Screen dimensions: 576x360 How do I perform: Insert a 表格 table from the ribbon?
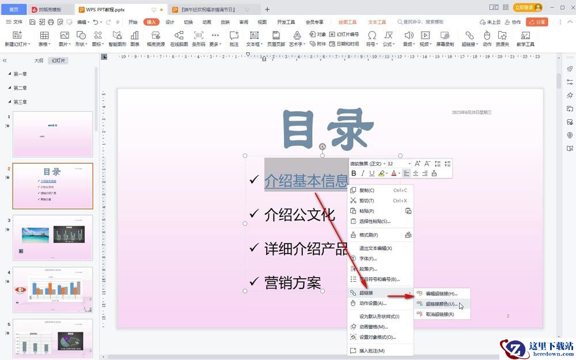44,39
